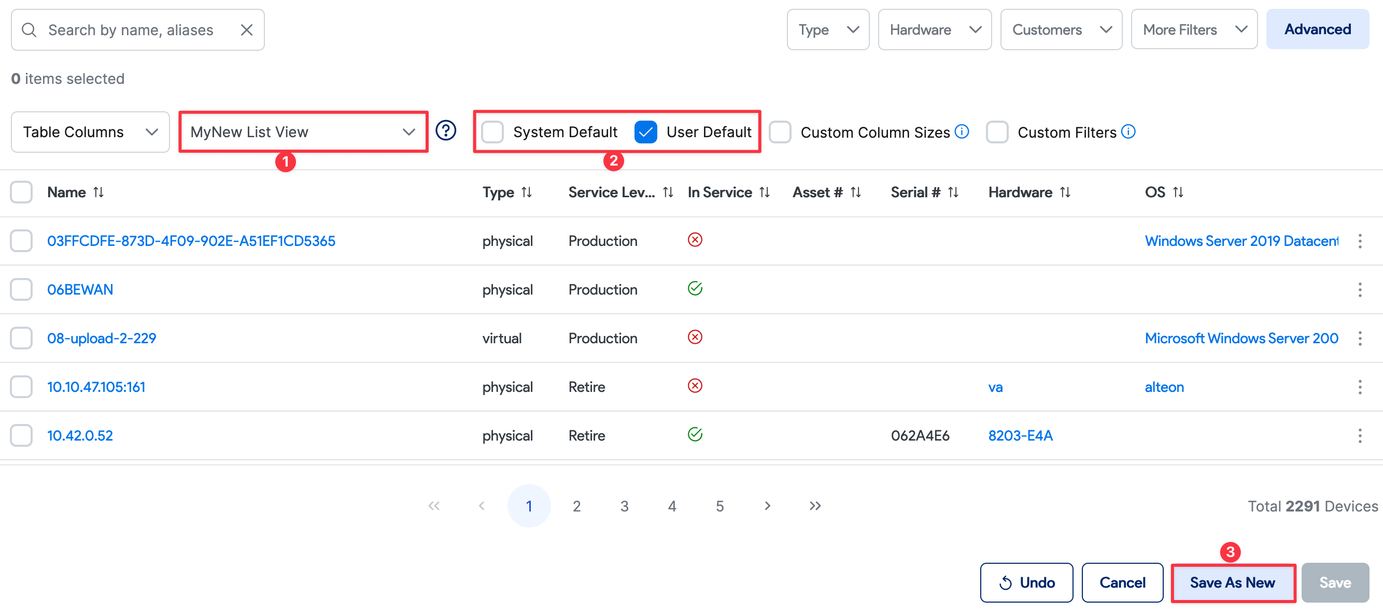This screenshot has height=614, width=1383.
Task: Uncheck the User Default checkbox
Action: pos(646,131)
